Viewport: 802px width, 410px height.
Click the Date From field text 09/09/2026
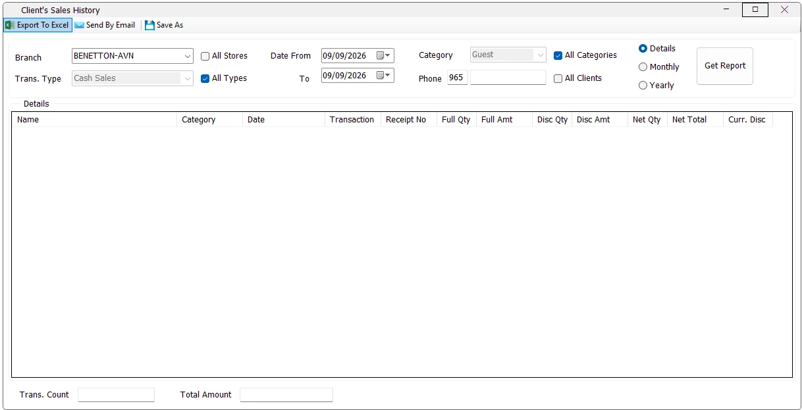344,56
